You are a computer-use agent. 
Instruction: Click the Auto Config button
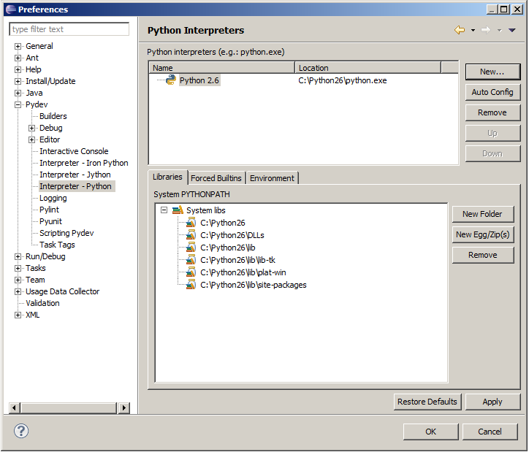(x=492, y=92)
